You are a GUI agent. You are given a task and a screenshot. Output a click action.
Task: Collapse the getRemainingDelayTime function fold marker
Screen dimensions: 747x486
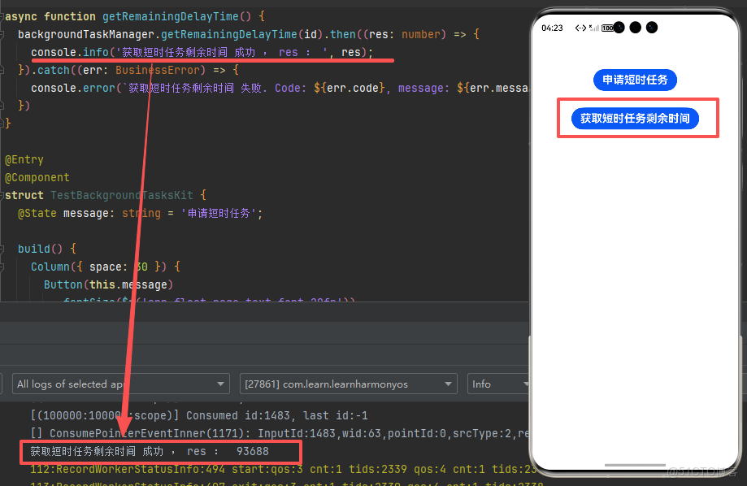(2, 16)
